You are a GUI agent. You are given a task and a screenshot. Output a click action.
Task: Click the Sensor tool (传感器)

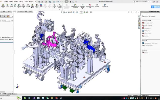[28, 5]
